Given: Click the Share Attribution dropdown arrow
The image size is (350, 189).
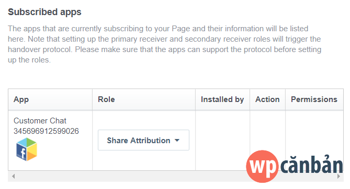Looking at the screenshot, I should click(177, 141).
